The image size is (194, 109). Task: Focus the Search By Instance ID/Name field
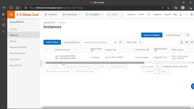click(98, 42)
